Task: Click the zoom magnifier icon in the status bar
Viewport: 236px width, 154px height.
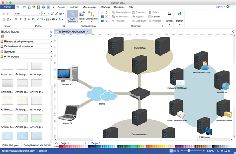Action: [x=225, y=151]
